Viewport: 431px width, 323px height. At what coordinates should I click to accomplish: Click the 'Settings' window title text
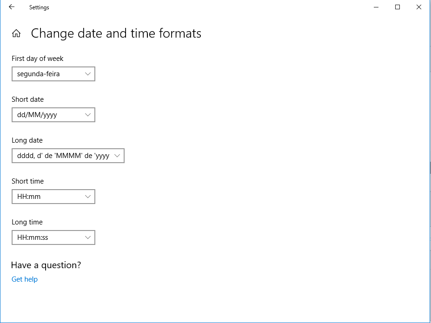pos(39,7)
